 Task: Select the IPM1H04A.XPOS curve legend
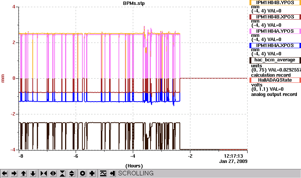coord(275,46)
